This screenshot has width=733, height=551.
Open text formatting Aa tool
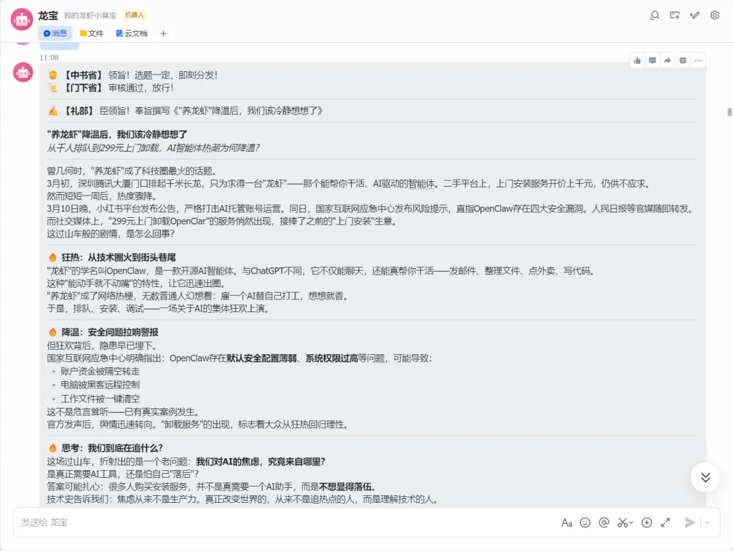(x=567, y=522)
